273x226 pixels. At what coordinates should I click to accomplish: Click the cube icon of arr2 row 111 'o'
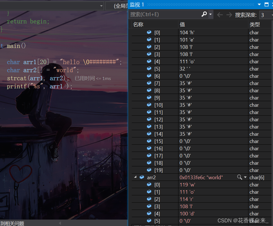[149, 191]
